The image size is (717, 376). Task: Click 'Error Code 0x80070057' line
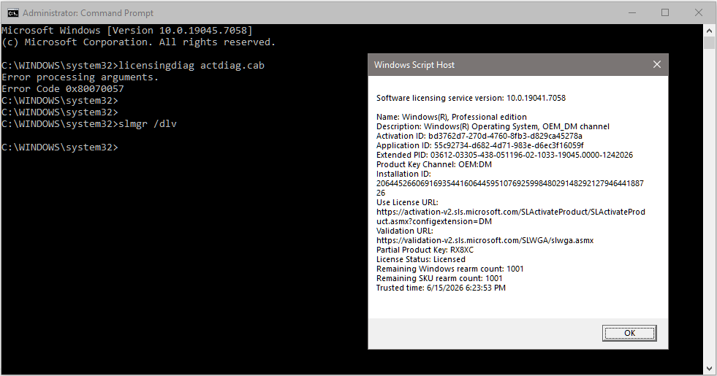(63, 88)
